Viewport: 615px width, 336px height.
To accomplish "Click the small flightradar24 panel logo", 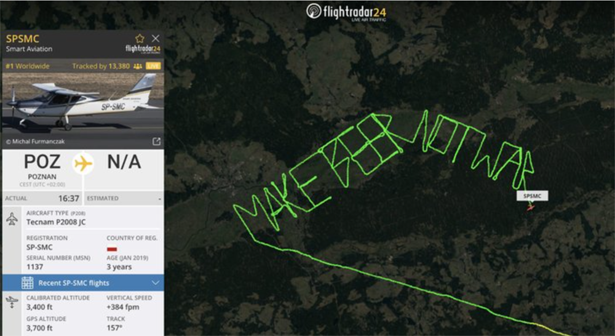I will click(143, 49).
